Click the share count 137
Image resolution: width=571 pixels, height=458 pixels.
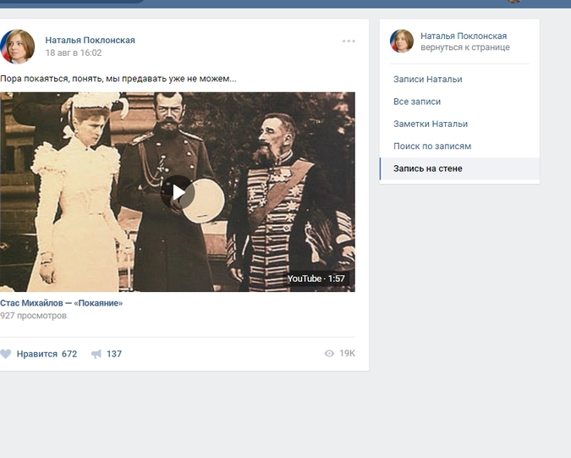click(113, 354)
